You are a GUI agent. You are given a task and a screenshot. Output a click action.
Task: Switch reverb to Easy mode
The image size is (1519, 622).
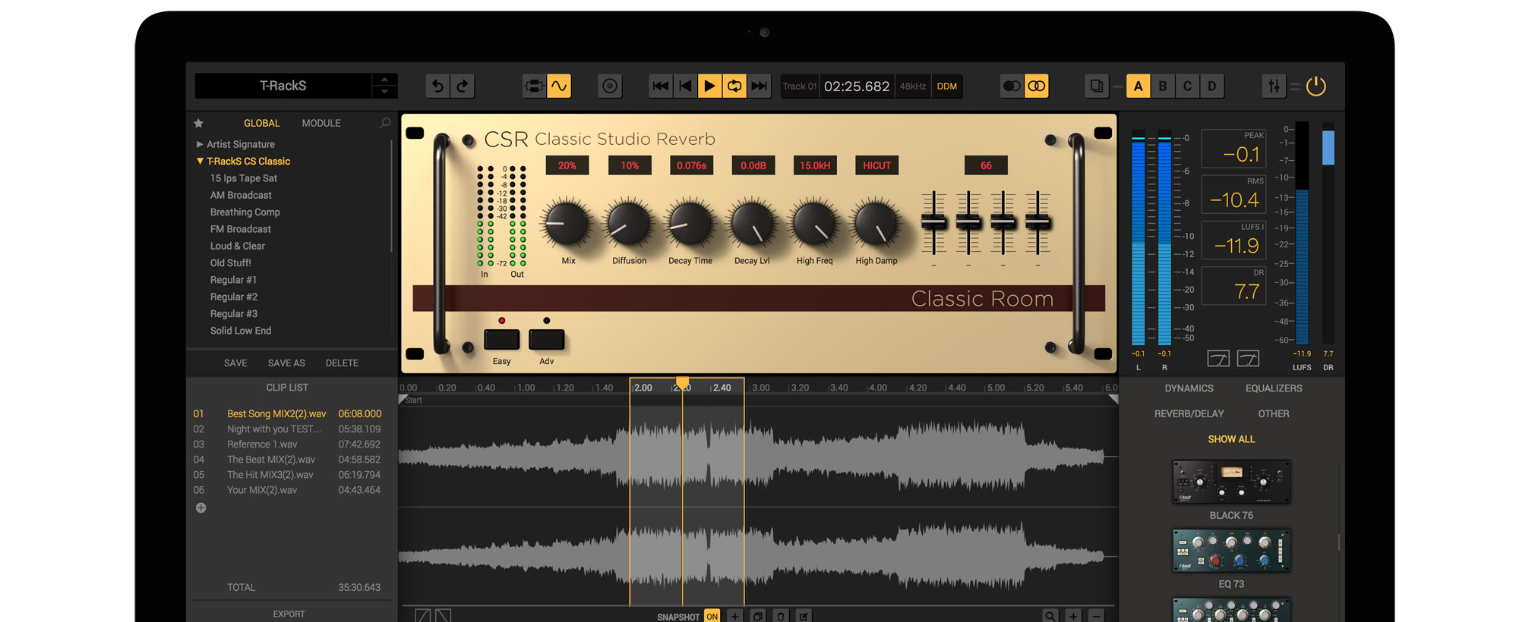pos(501,339)
